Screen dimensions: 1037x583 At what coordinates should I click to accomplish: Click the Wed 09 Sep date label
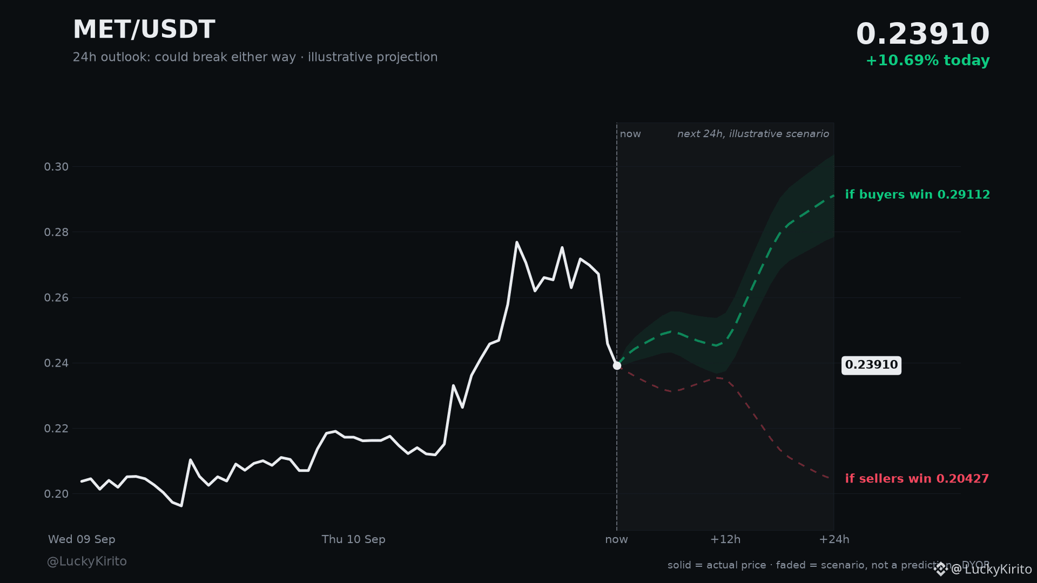click(x=82, y=539)
